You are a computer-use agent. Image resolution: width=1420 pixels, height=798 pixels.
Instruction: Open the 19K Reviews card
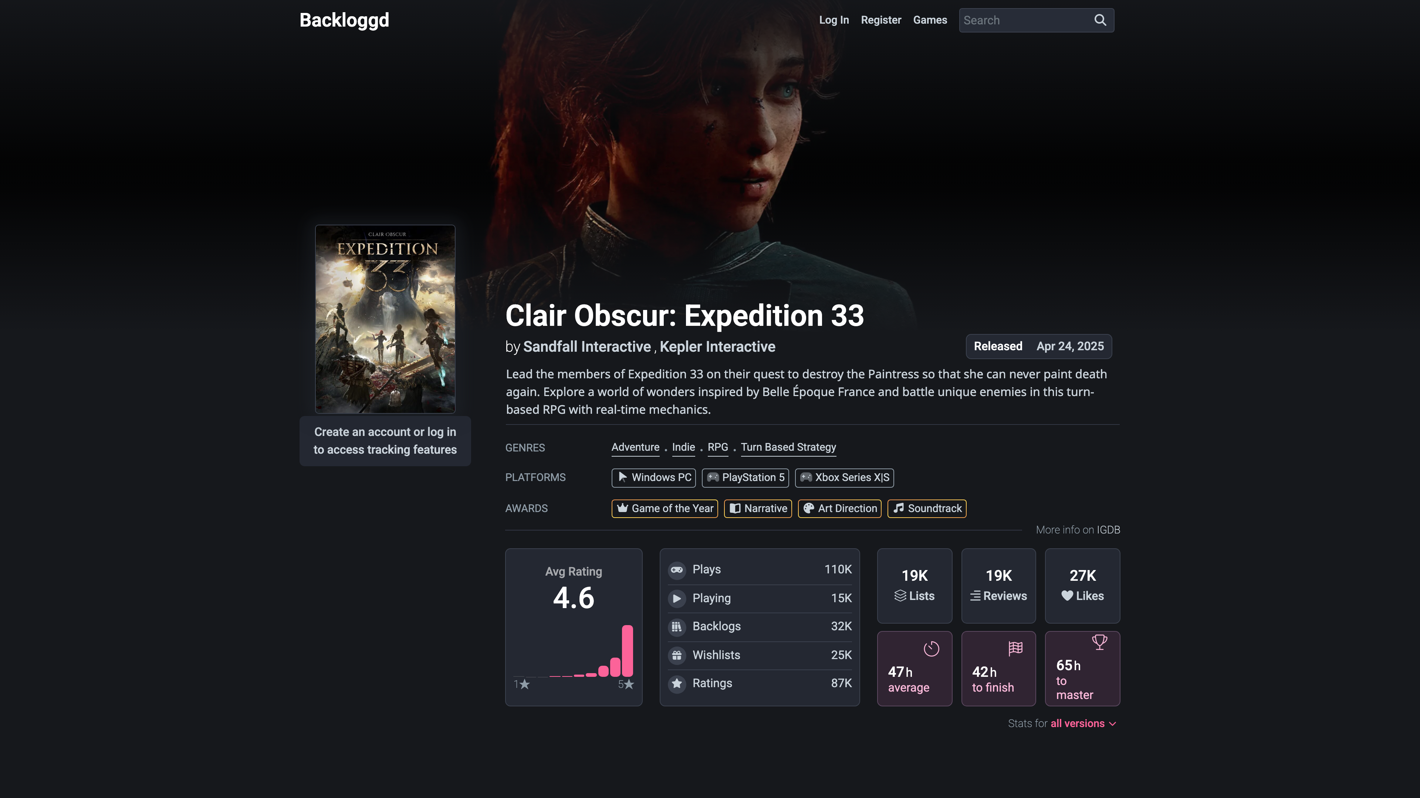tap(998, 586)
